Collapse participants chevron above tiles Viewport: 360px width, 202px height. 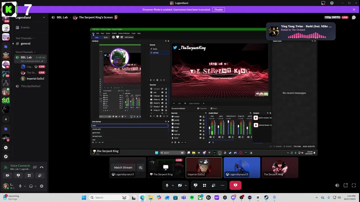[201, 162]
